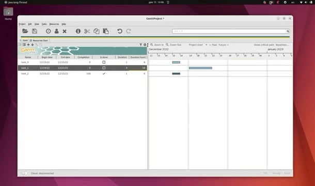
Task: Click the Project start button
Action: 196,44
